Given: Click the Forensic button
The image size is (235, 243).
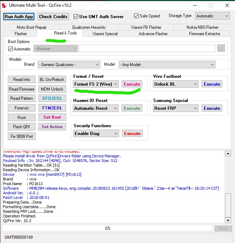Looking at the screenshot, I should point(22,108).
